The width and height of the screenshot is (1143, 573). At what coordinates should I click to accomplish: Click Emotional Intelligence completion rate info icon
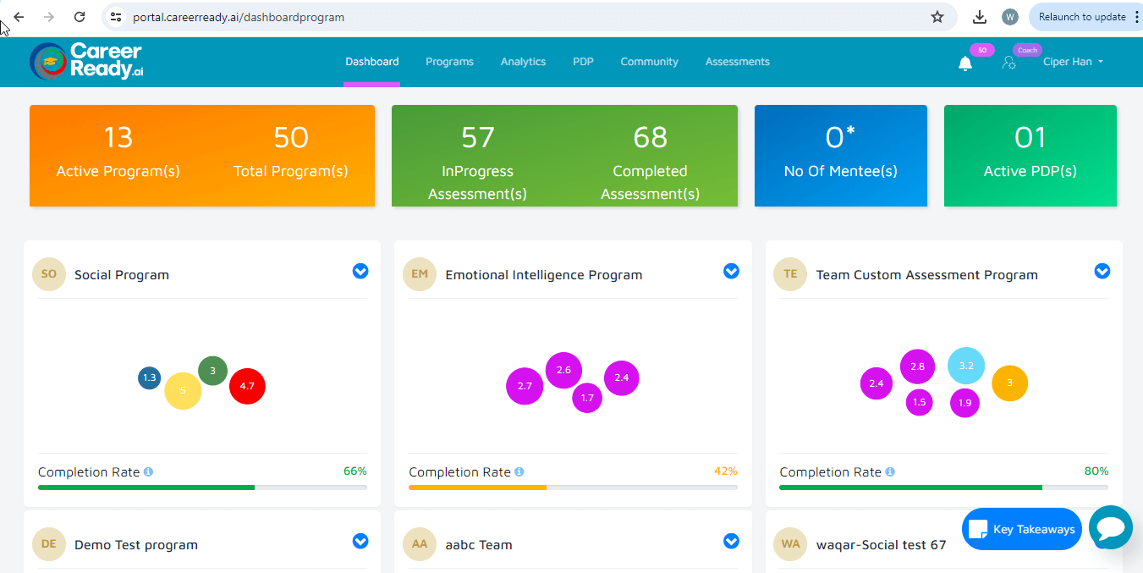519,472
